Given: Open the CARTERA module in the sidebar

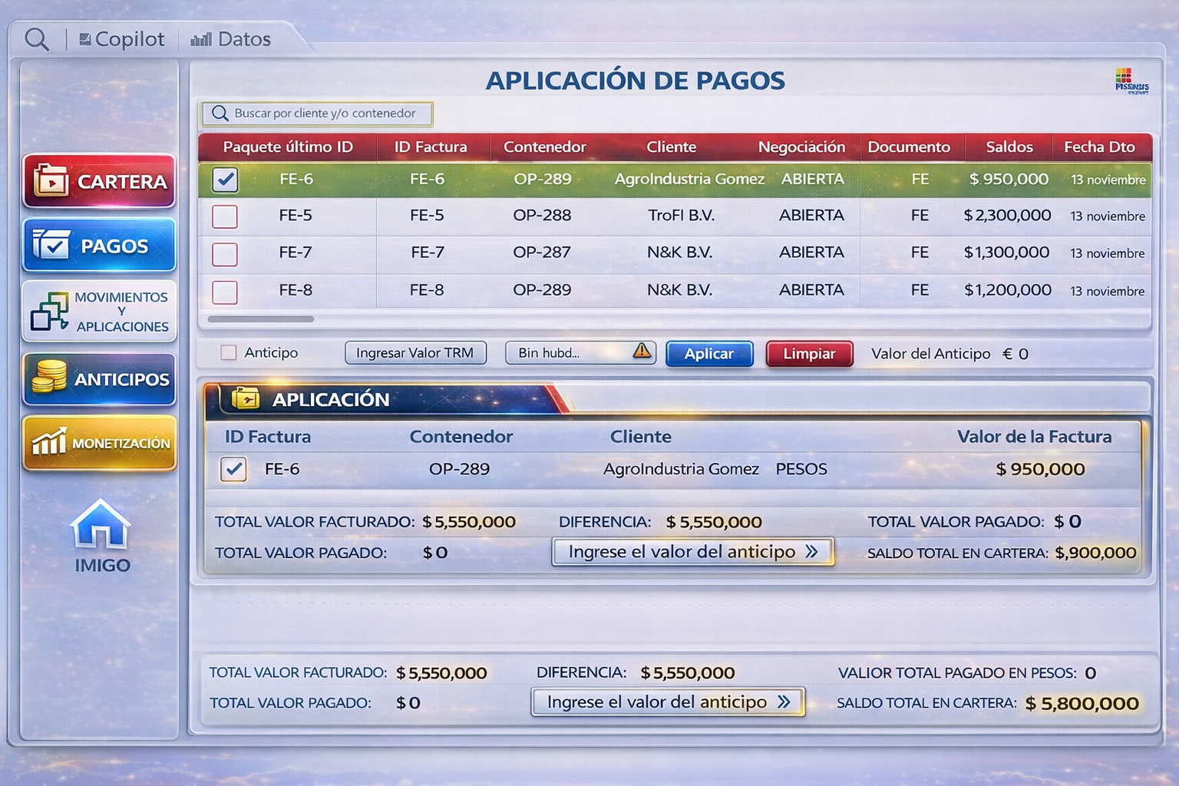Looking at the screenshot, I should pyautogui.click(x=99, y=182).
